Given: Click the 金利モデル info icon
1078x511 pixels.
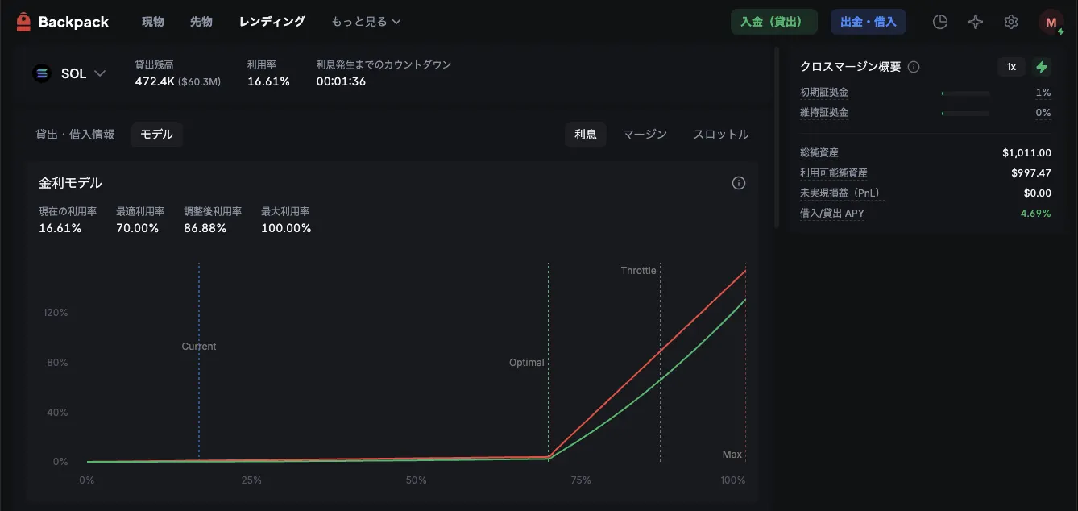Looking at the screenshot, I should pyautogui.click(x=738, y=183).
